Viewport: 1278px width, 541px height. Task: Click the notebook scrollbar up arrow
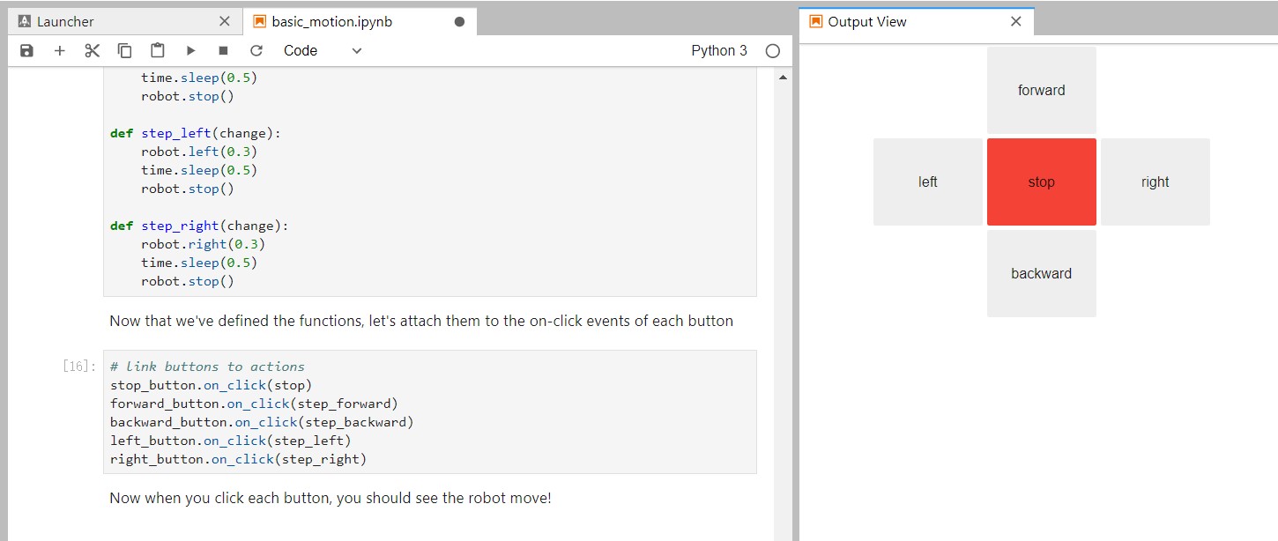coord(783,78)
